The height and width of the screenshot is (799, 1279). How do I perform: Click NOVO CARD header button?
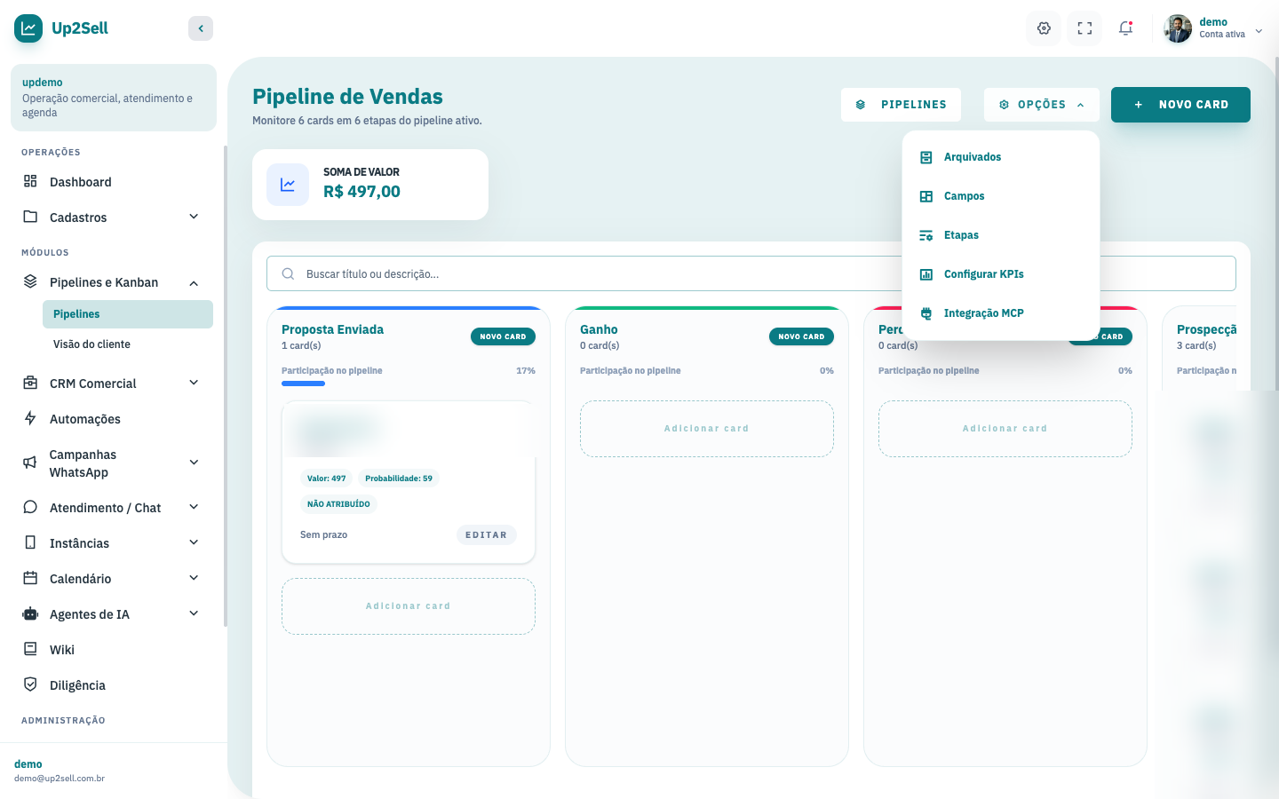point(1180,105)
